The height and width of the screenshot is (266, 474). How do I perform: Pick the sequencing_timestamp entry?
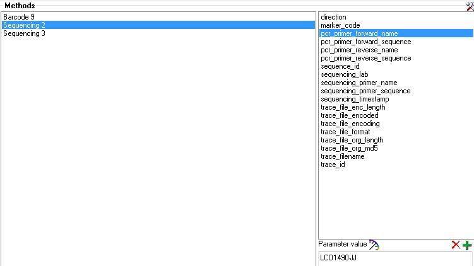pos(355,99)
